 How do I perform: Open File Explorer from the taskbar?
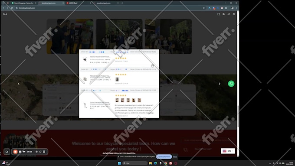tap(150, 163)
